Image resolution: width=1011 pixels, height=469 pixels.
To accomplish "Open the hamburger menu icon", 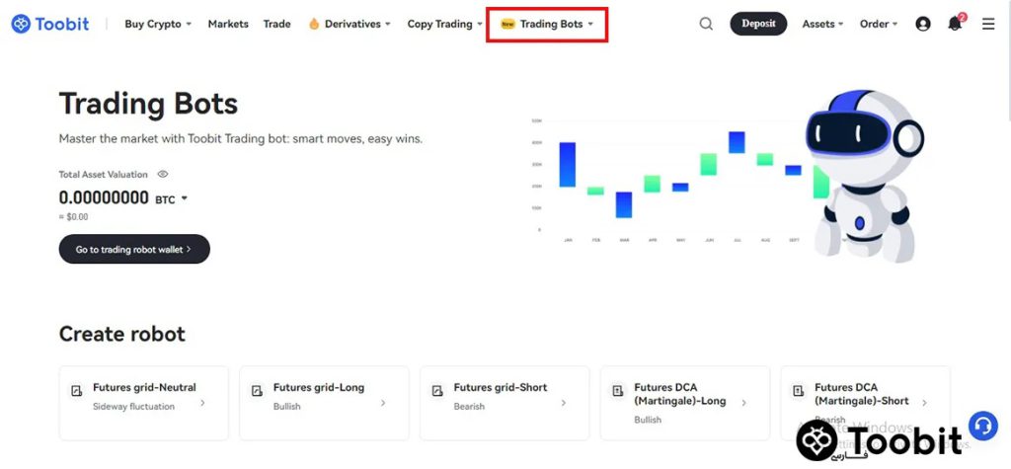I will [x=987, y=24].
